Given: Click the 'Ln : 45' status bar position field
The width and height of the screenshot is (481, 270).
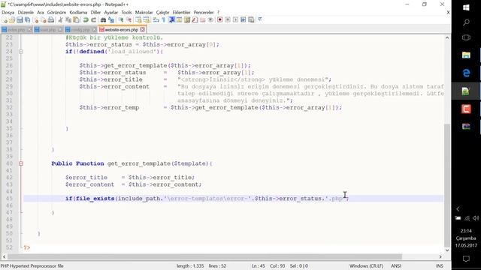Looking at the screenshot, I should coord(259,266).
